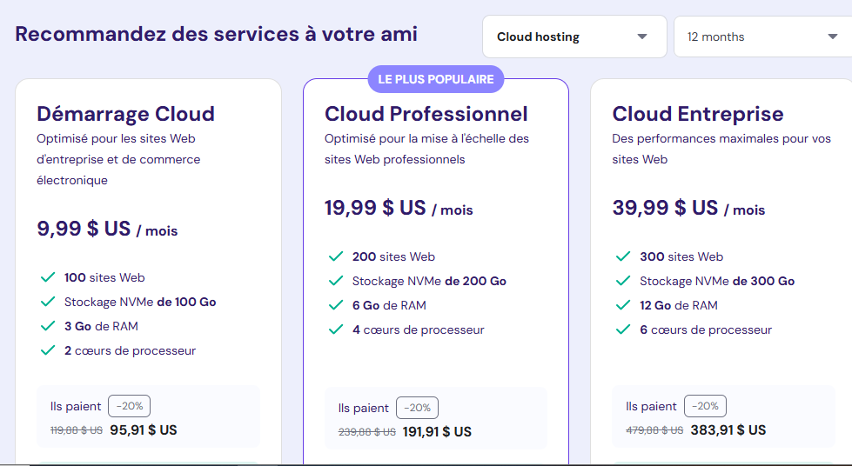Viewport: 852px width, 466px height.
Task: Click checkmark beside 12 Go de RAM
Action: 623,305
